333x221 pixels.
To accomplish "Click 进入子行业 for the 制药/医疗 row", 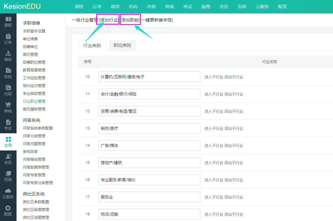I will pyautogui.click(x=214, y=129).
